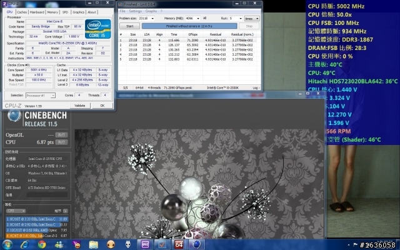Switch to the Memory tab in CPU-Z
The height and width of the screenshot is (250, 400).
pyautogui.click(x=52, y=12)
